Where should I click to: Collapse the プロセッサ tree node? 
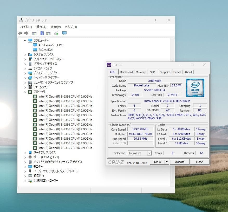25,92
